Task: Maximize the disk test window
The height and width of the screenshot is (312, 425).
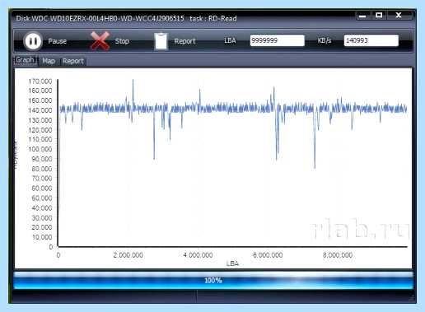Action: (x=379, y=16)
